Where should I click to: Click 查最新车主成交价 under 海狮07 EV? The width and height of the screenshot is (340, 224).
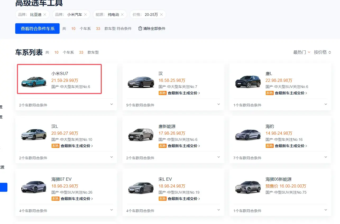coord(77,199)
